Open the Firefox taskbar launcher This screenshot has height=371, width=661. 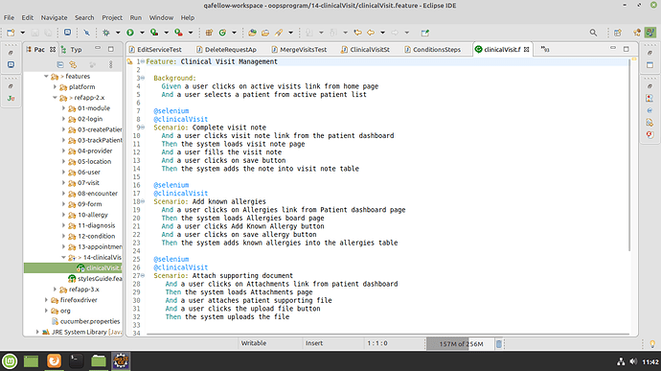click(x=54, y=360)
